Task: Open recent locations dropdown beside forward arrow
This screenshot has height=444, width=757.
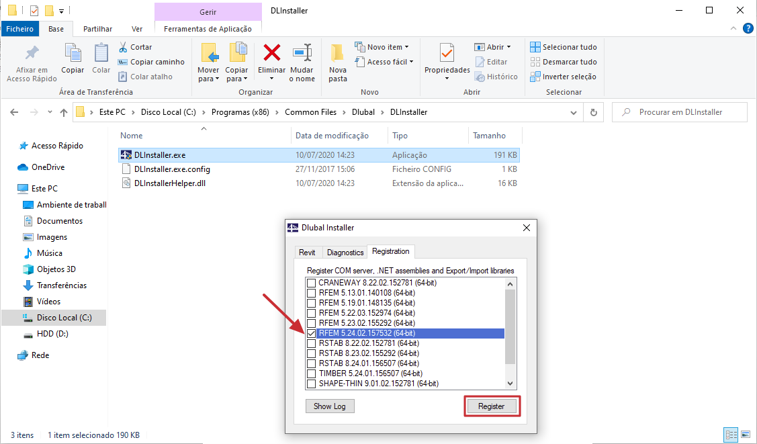Action: click(x=50, y=112)
